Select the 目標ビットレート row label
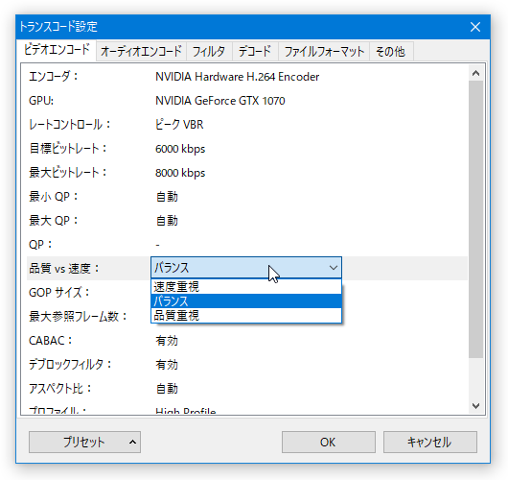508x480 pixels. (68, 149)
